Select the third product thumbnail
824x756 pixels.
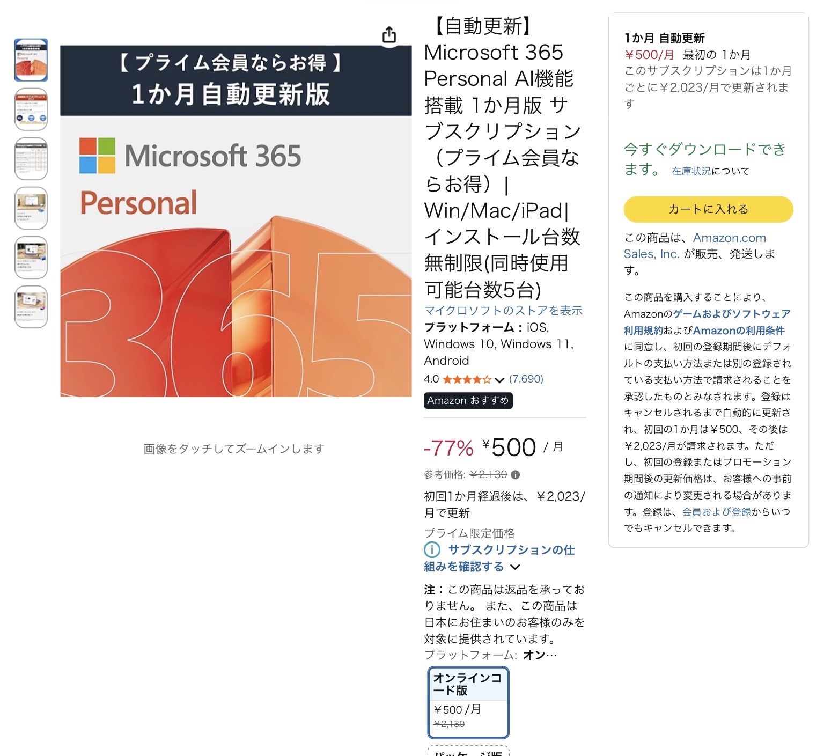(x=31, y=159)
